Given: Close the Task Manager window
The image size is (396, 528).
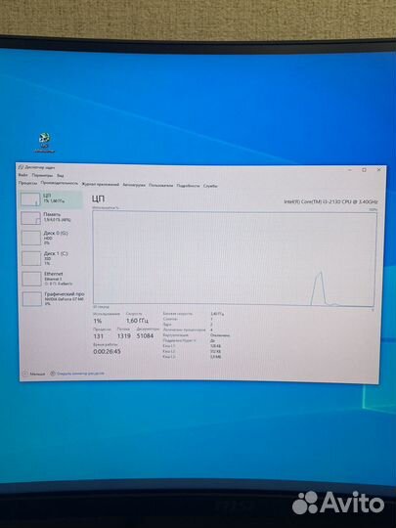Looking at the screenshot, I should (x=378, y=170).
